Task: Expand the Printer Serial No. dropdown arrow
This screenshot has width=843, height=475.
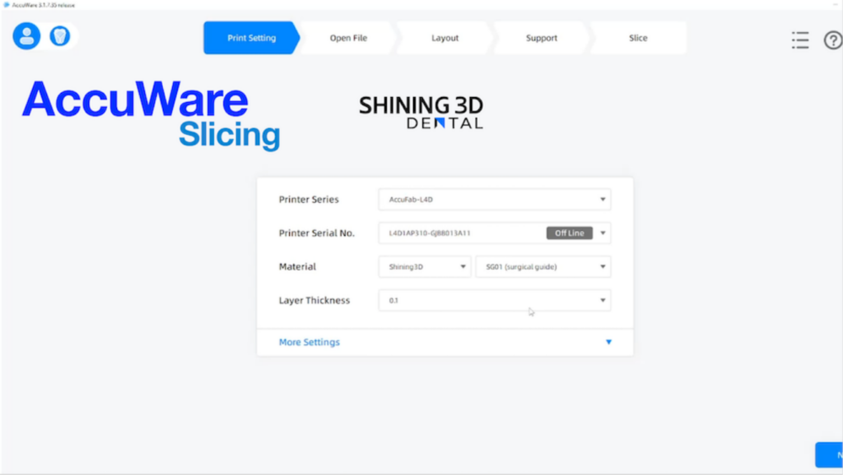Action: [x=603, y=233]
